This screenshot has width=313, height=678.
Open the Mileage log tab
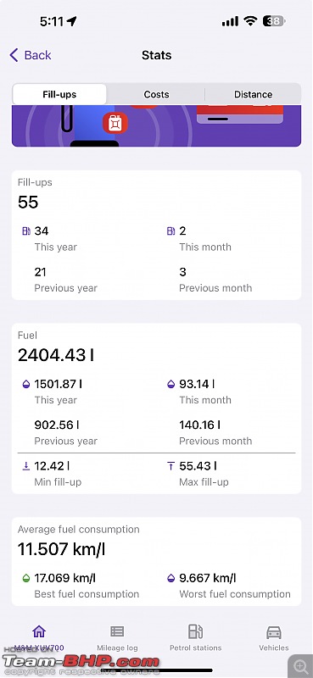[x=117, y=638]
